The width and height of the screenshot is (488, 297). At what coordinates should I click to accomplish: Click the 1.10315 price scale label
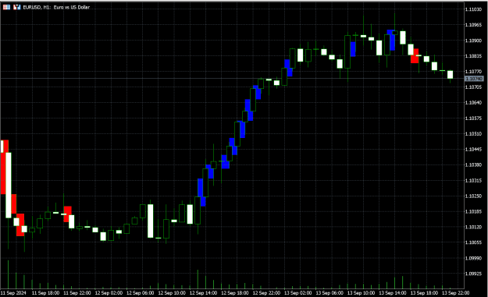[x=473, y=180]
